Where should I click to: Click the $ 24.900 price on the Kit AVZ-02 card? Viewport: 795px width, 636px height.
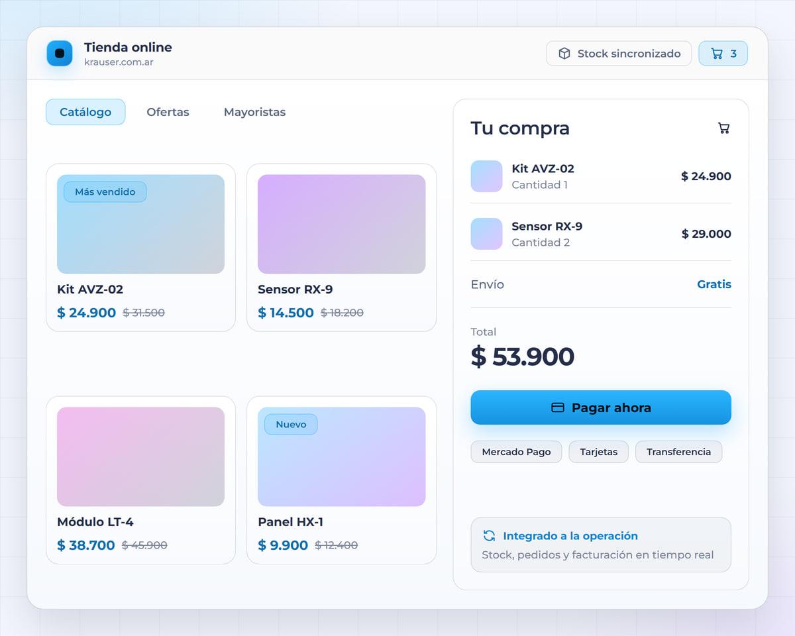(86, 313)
